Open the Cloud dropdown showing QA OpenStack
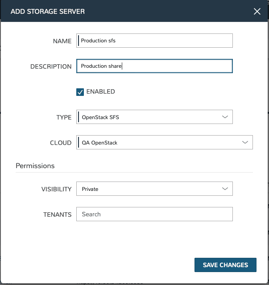The image size is (269, 285). point(164,142)
